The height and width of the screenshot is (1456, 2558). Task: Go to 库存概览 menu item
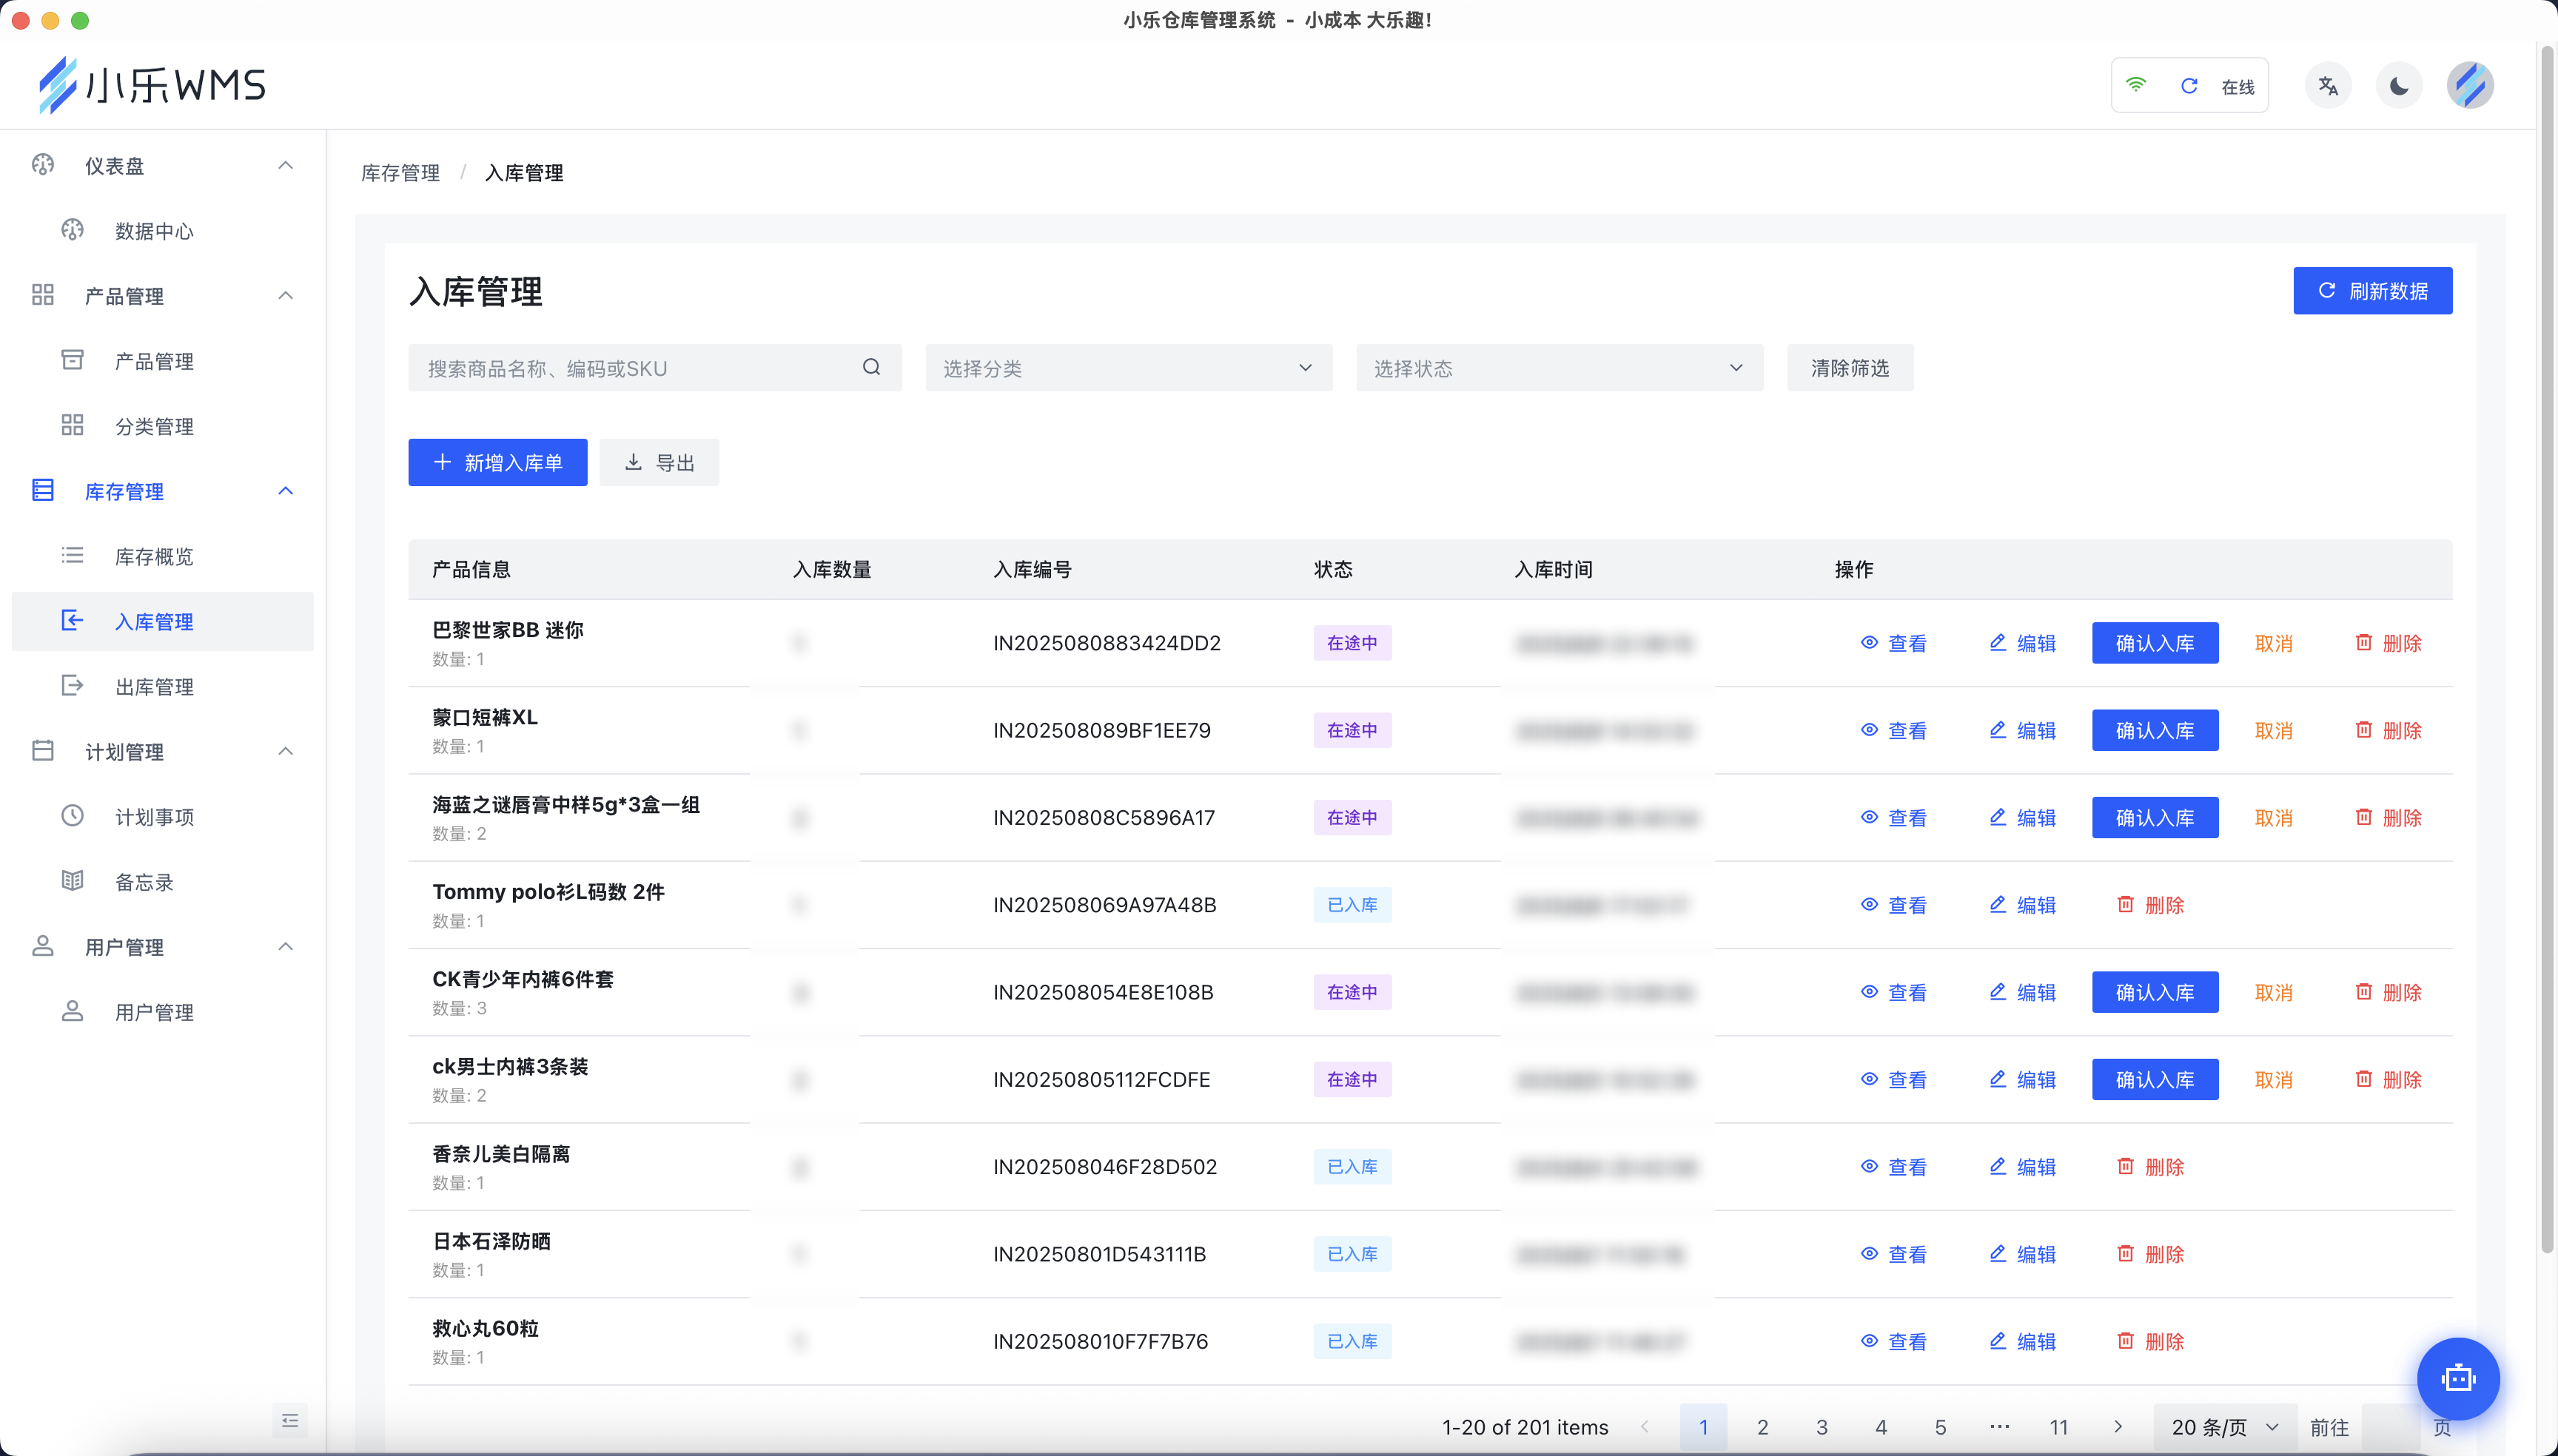click(x=154, y=557)
